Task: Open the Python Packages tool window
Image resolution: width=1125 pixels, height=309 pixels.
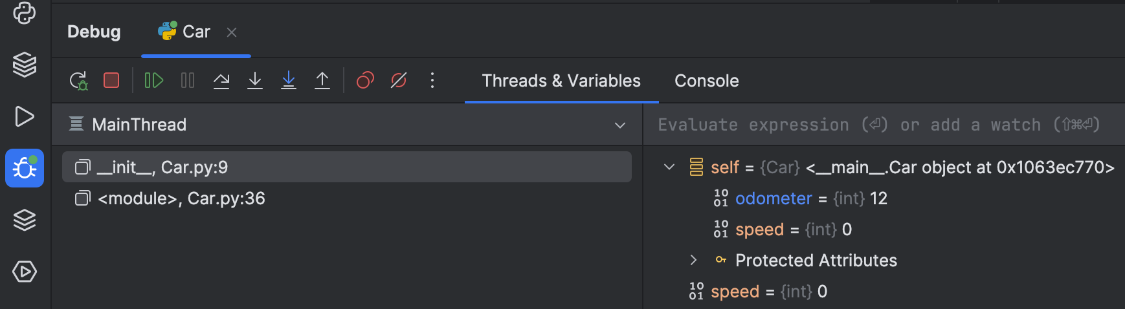Action: point(25,64)
